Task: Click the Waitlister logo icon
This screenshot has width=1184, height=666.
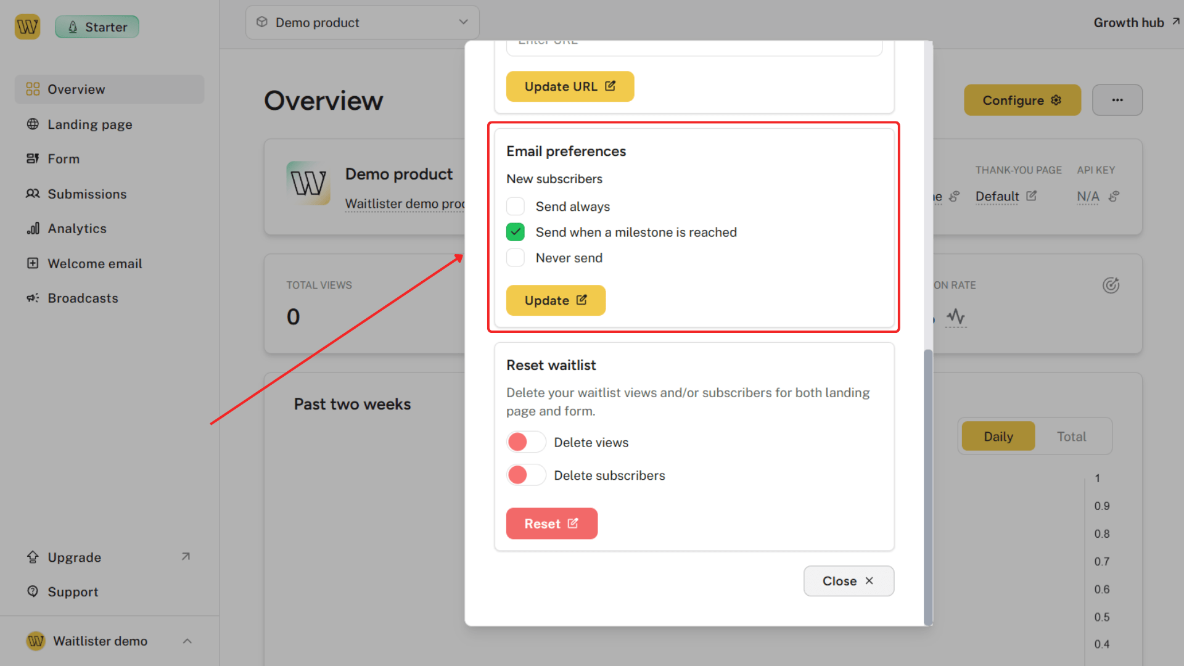Action: coord(27,27)
